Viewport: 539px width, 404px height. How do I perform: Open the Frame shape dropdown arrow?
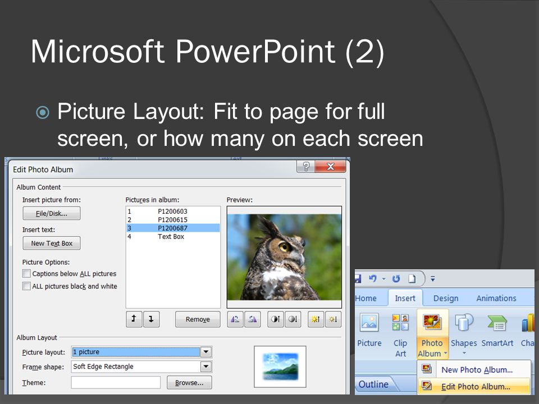(x=206, y=366)
